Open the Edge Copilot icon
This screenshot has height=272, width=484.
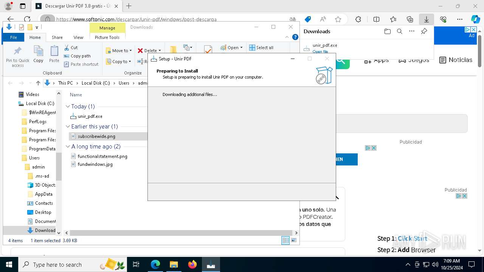(475, 19)
